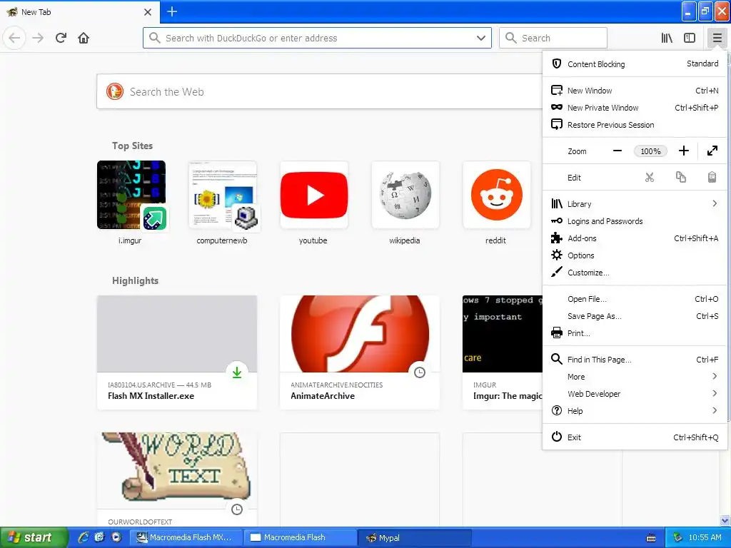
Task: Open Options from the menu
Action: [x=635, y=255]
